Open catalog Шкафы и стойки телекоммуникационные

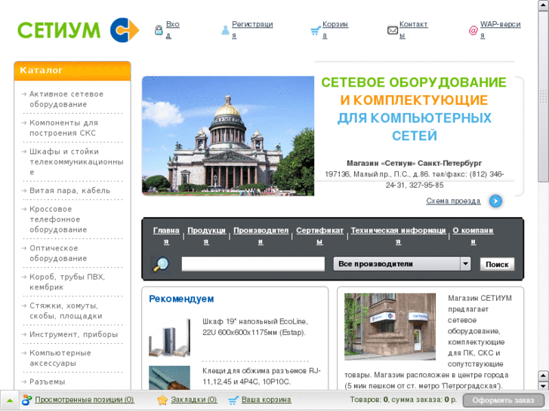pos(76,161)
